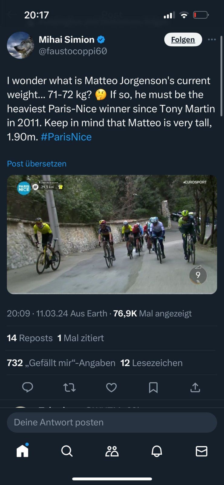The image size is (224, 485).
Task: Like the post with heart icon
Action: click(x=111, y=387)
